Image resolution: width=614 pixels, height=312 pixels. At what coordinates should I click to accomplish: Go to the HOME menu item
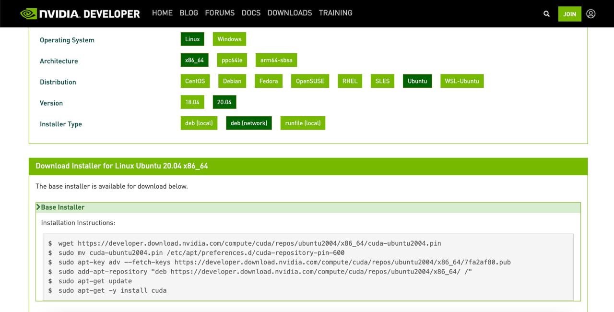162,13
